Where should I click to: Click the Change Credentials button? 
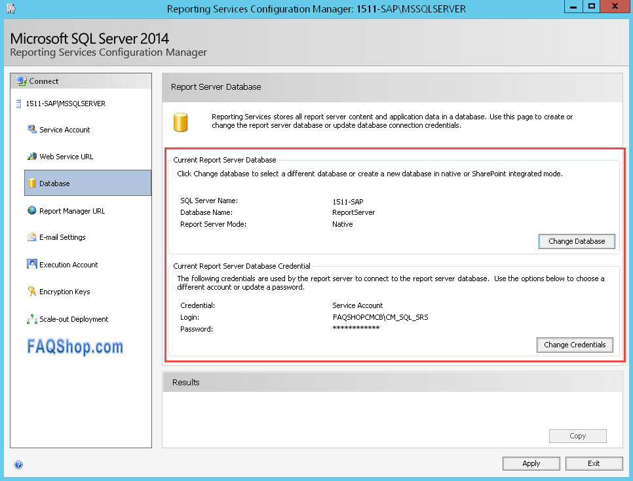575,345
